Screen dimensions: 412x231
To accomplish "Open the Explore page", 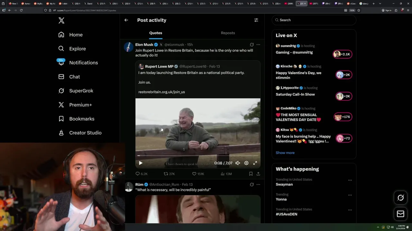I will [x=72, y=49].
